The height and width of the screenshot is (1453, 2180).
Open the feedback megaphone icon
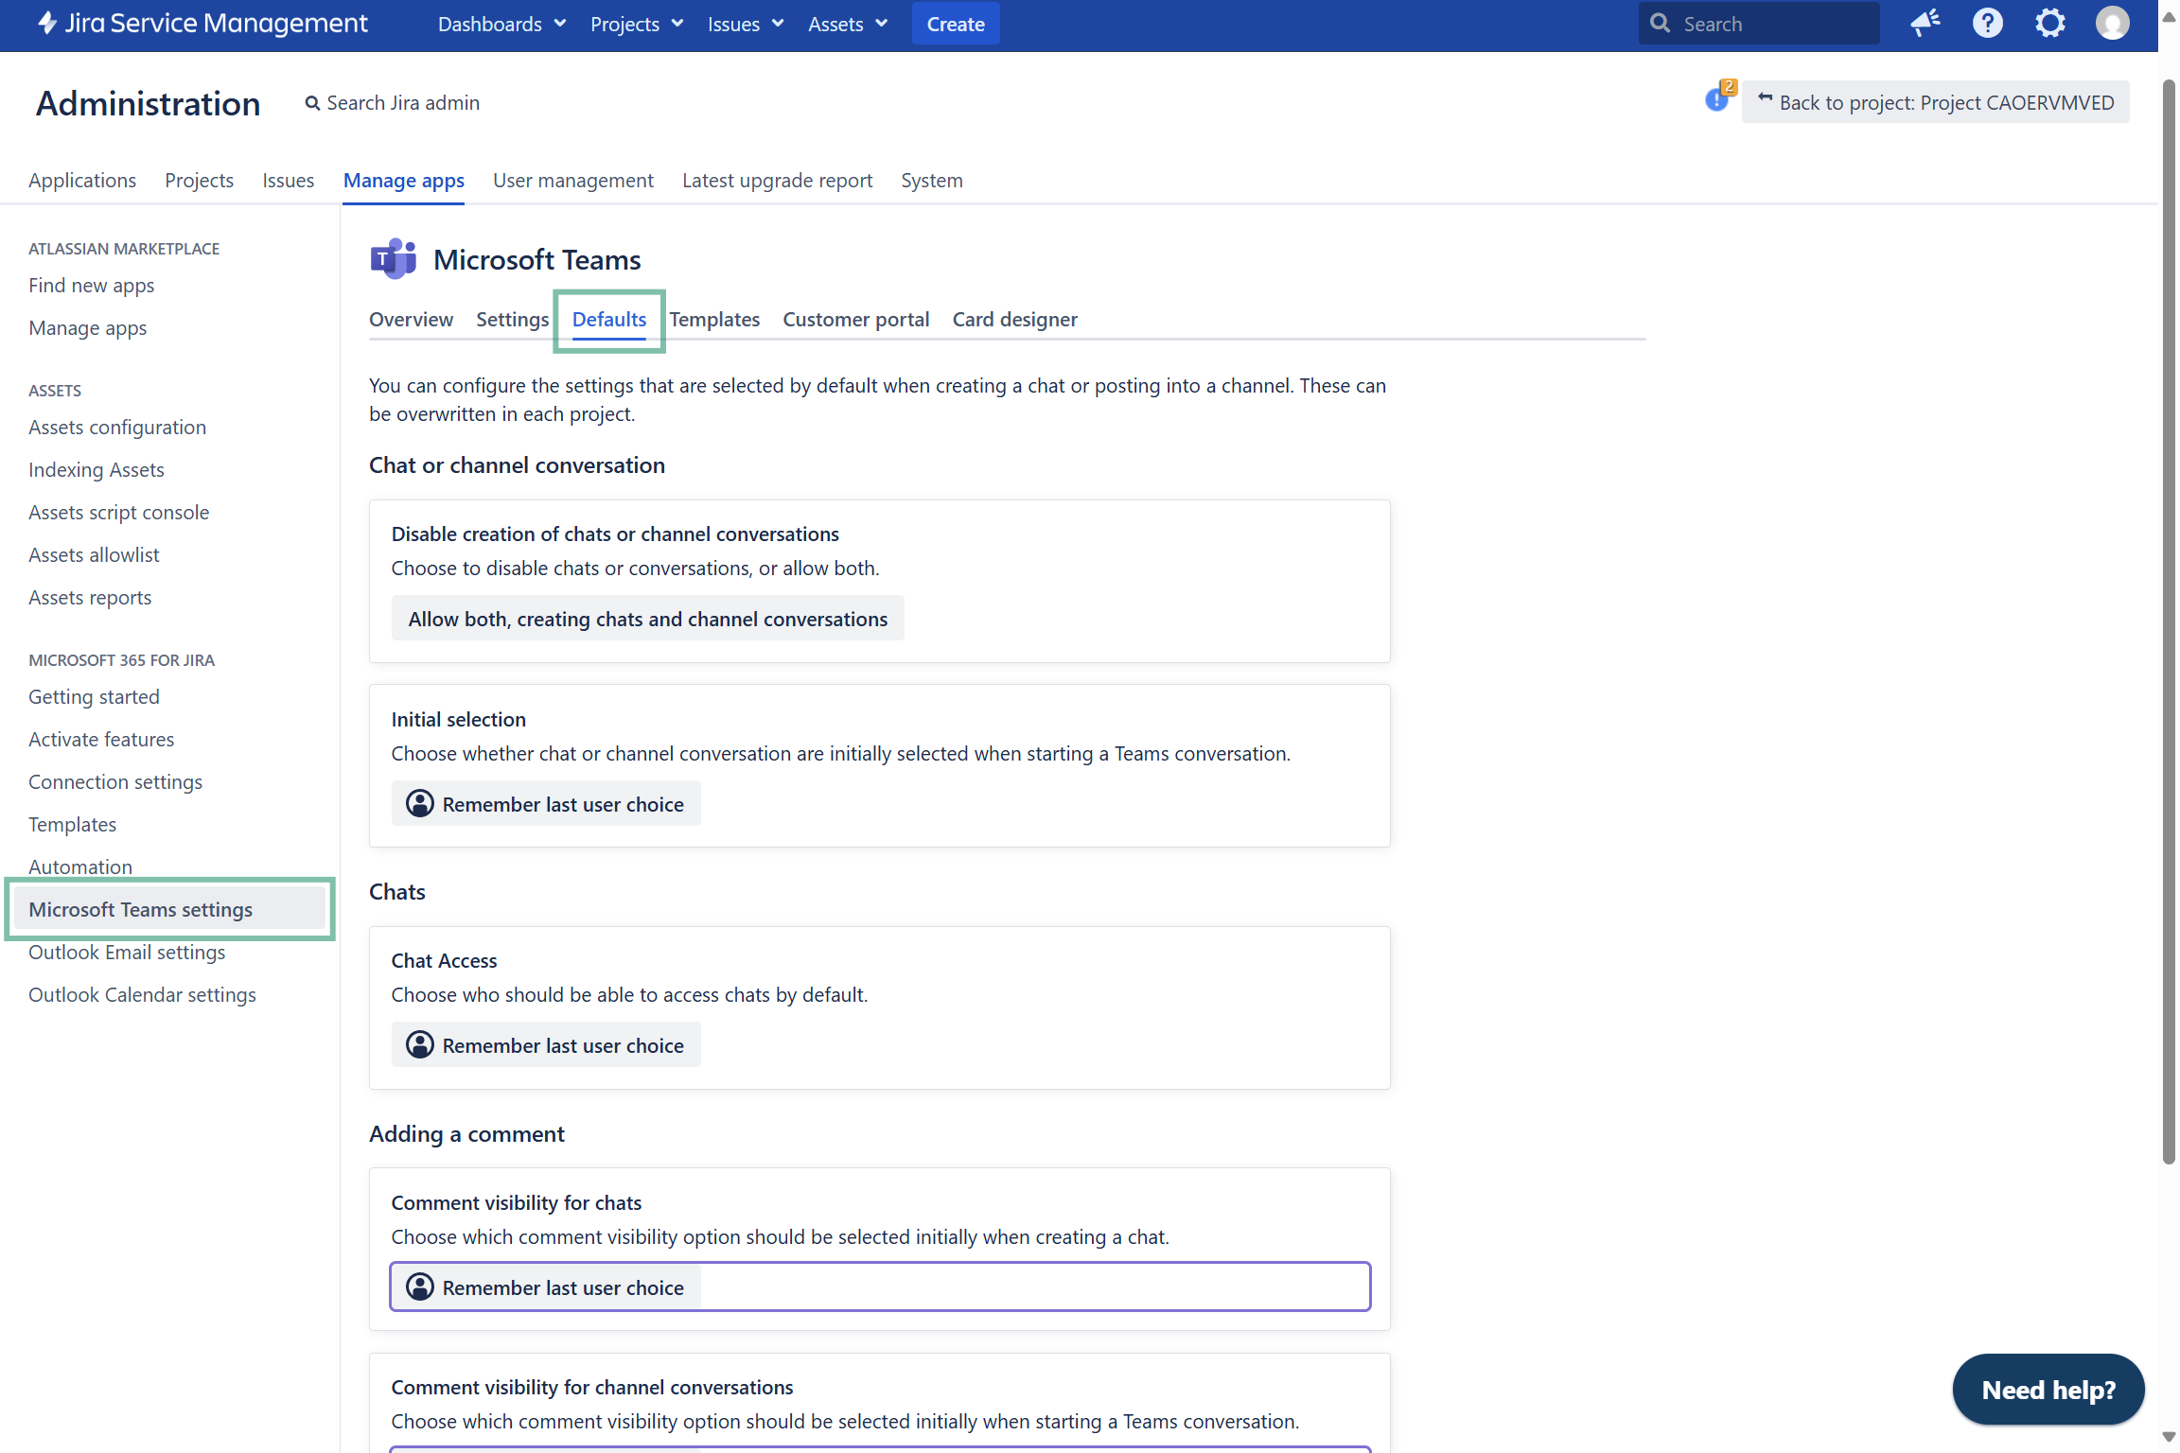[1925, 24]
